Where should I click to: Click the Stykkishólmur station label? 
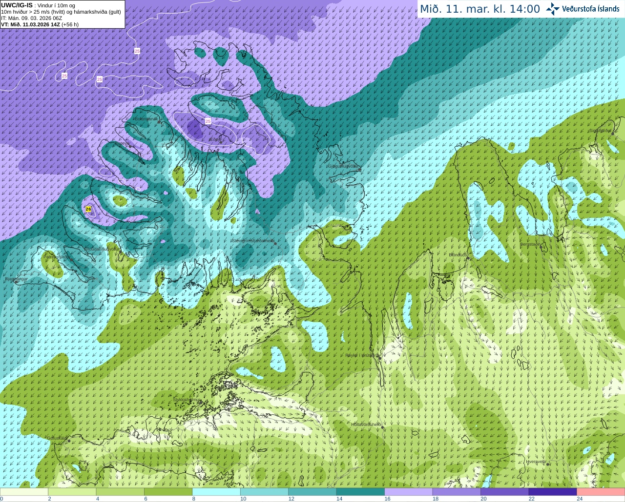(x=187, y=400)
